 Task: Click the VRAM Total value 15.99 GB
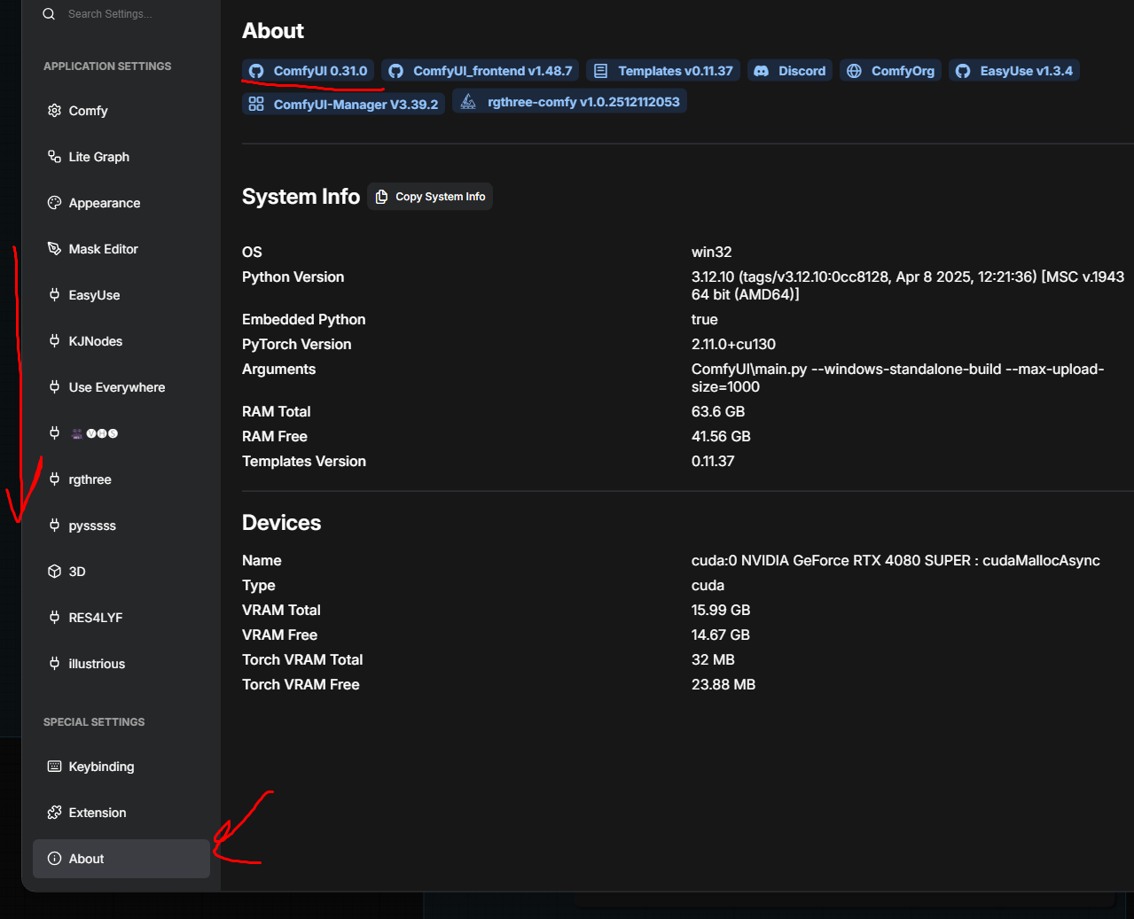click(721, 610)
